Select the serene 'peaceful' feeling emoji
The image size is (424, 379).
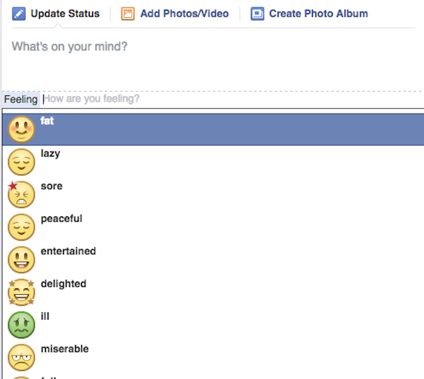point(21,226)
